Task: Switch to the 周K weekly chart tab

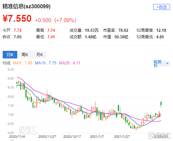Action: tap(25, 54)
